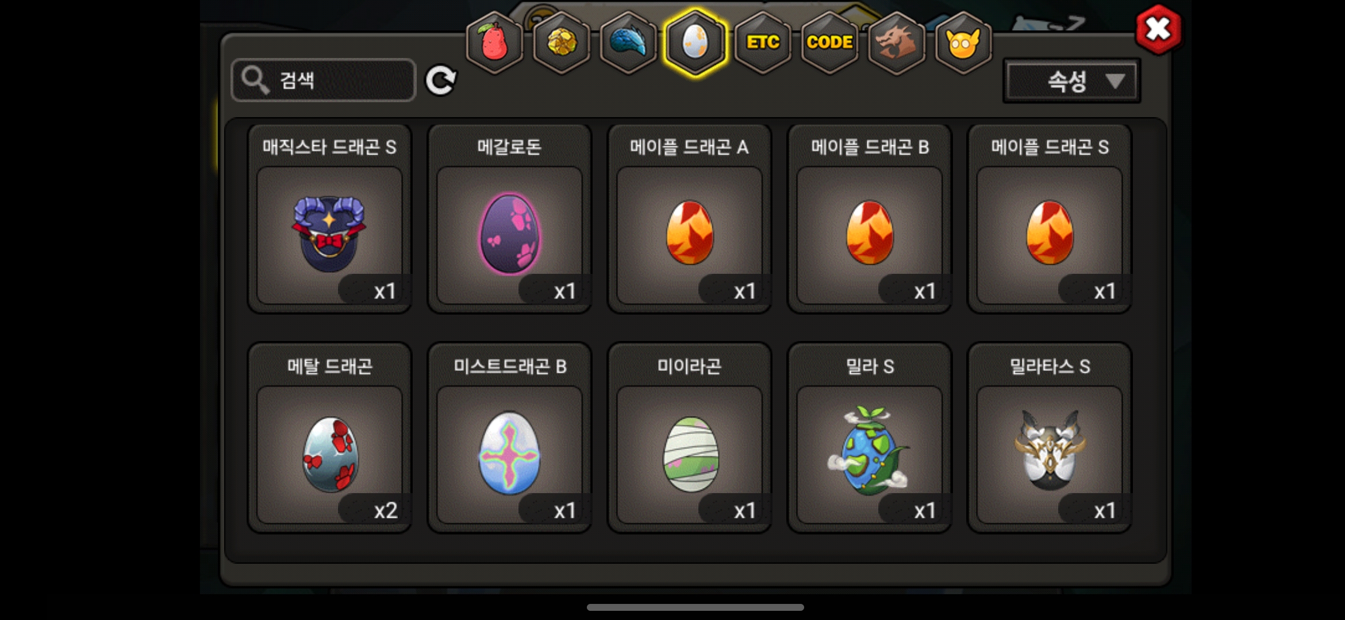Open the brown dragon head tab
Image resolution: width=1345 pixels, height=620 pixels.
point(896,42)
